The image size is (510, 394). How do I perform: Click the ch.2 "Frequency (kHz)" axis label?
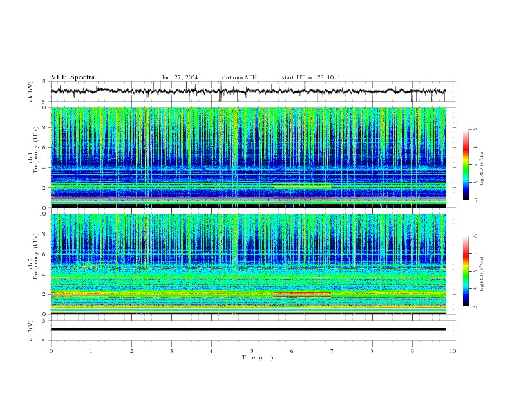pyautogui.click(x=34, y=256)
